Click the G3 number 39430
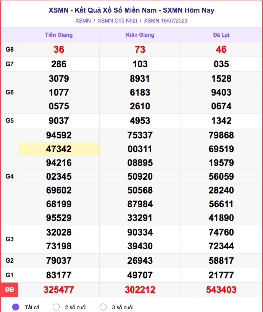Image resolution: width=263 pixels, height=312 pixels. (x=140, y=246)
